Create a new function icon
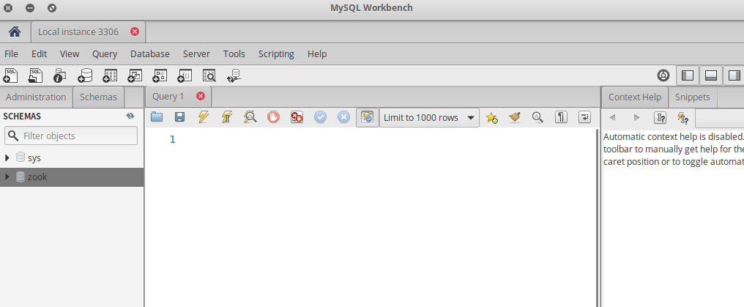This screenshot has width=744, height=307. [185, 75]
